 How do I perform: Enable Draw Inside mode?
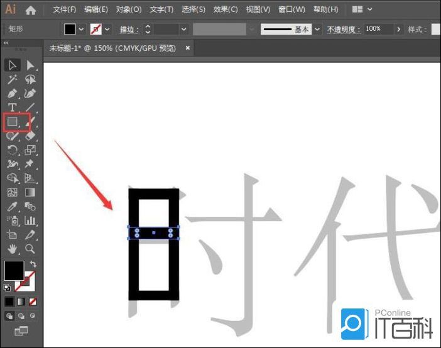[33, 316]
